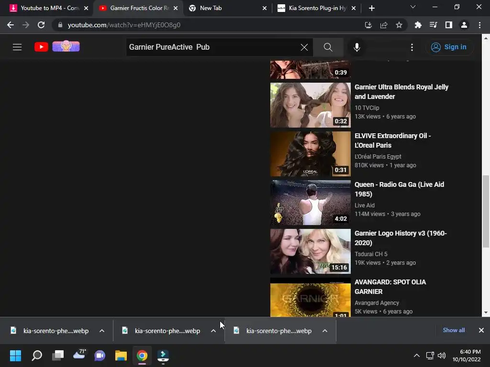Expand options for second kia-sorento download
This screenshot has width=490, height=367.
click(213, 331)
